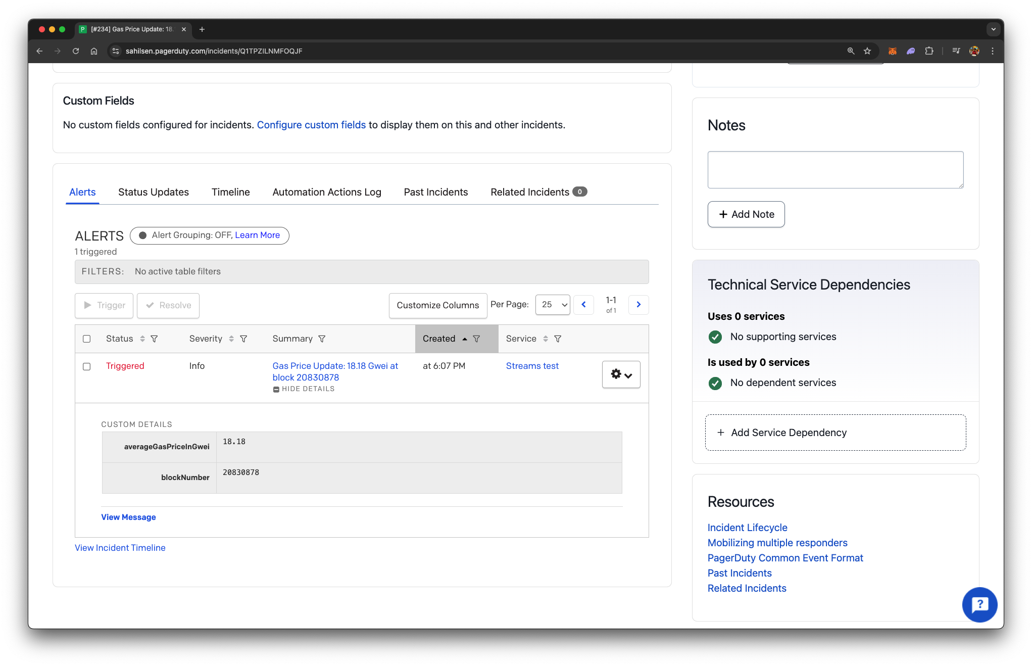Screen dimensions: 1032x666
Task: View site information icon in address bar
Action: coord(116,51)
